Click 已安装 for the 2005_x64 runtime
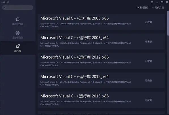 (149, 42)
